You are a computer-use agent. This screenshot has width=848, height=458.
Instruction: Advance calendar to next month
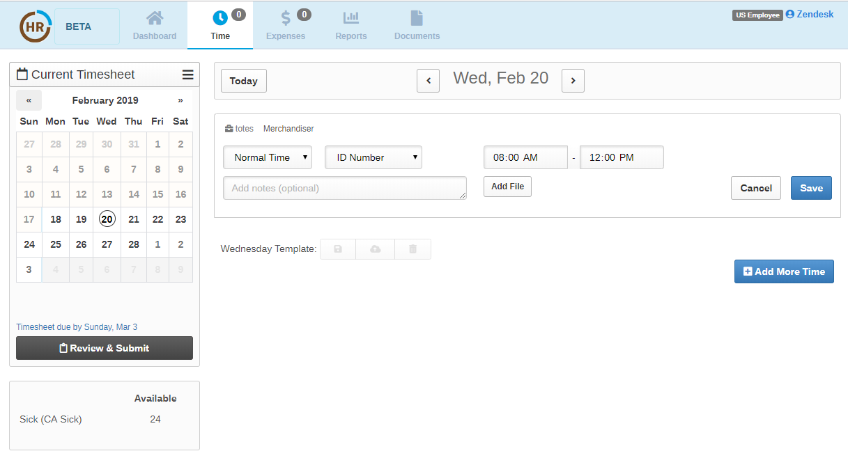click(x=180, y=100)
